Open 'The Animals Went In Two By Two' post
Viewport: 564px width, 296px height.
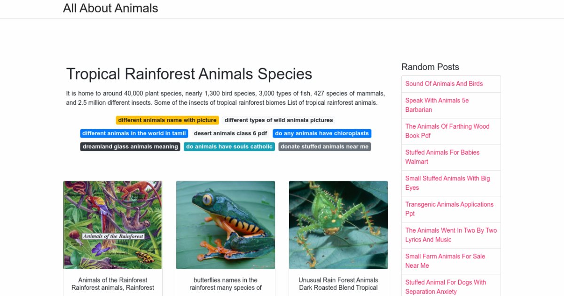coord(451,235)
